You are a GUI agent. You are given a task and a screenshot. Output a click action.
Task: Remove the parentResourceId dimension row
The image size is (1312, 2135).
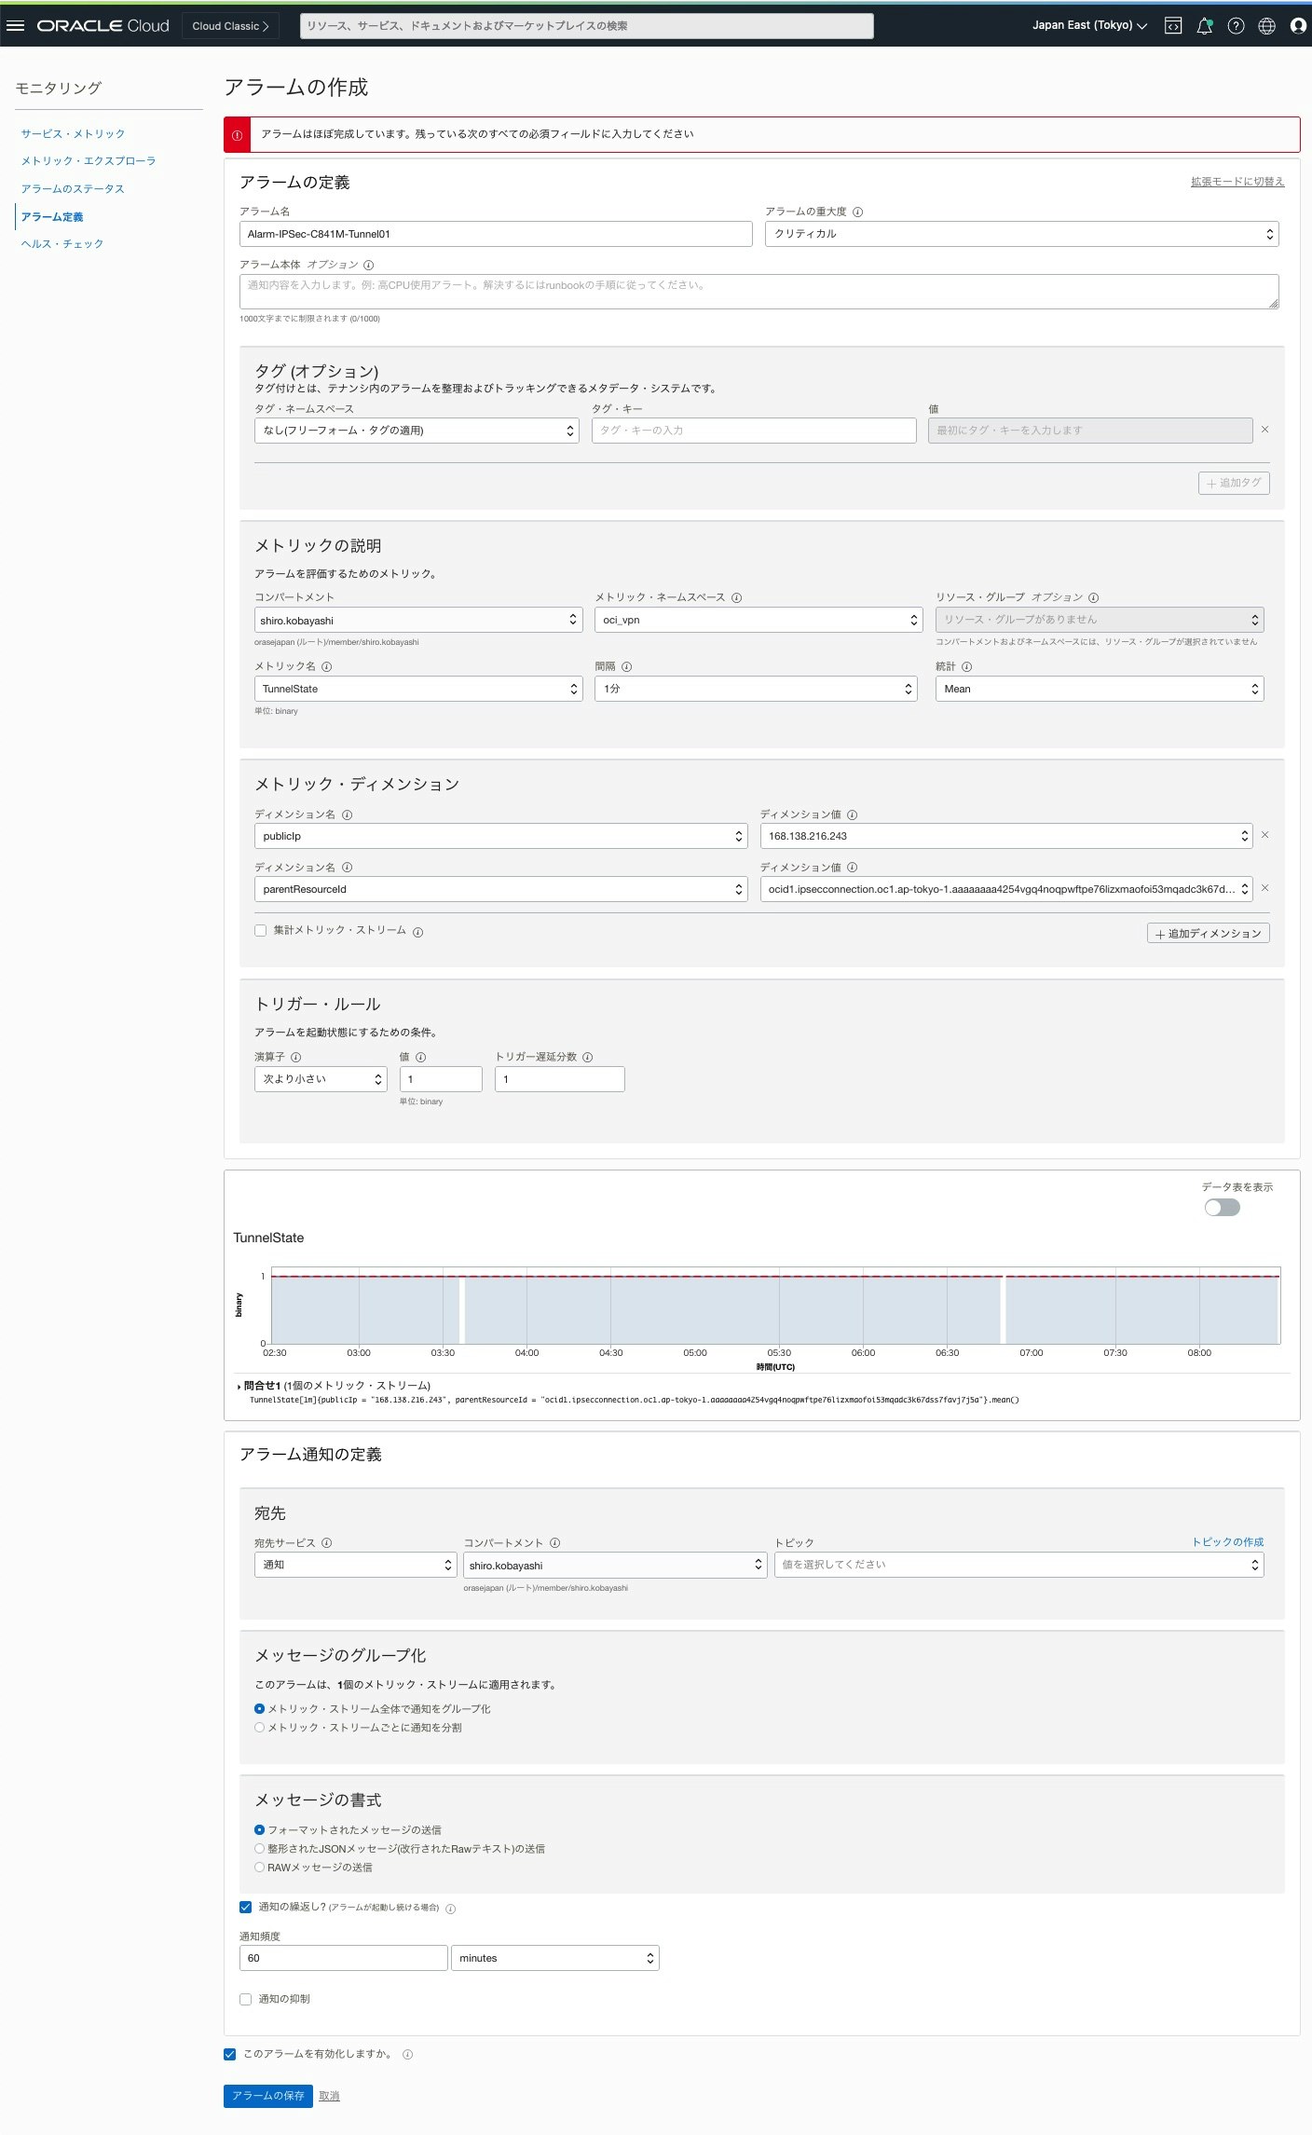tap(1264, 888)
